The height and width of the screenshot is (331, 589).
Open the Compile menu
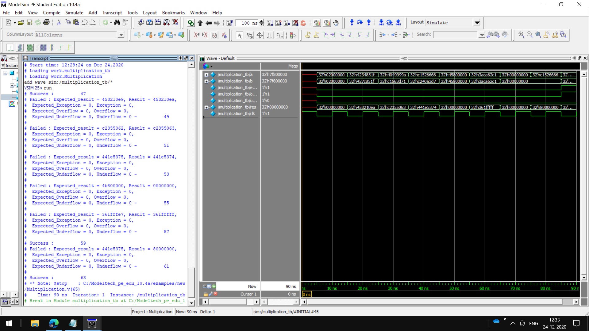[x=51, y=13]
